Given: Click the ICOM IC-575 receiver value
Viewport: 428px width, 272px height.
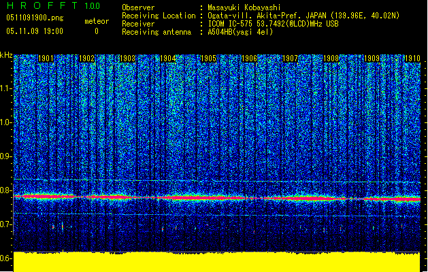Looking at the screenshot, I should 273,24.
